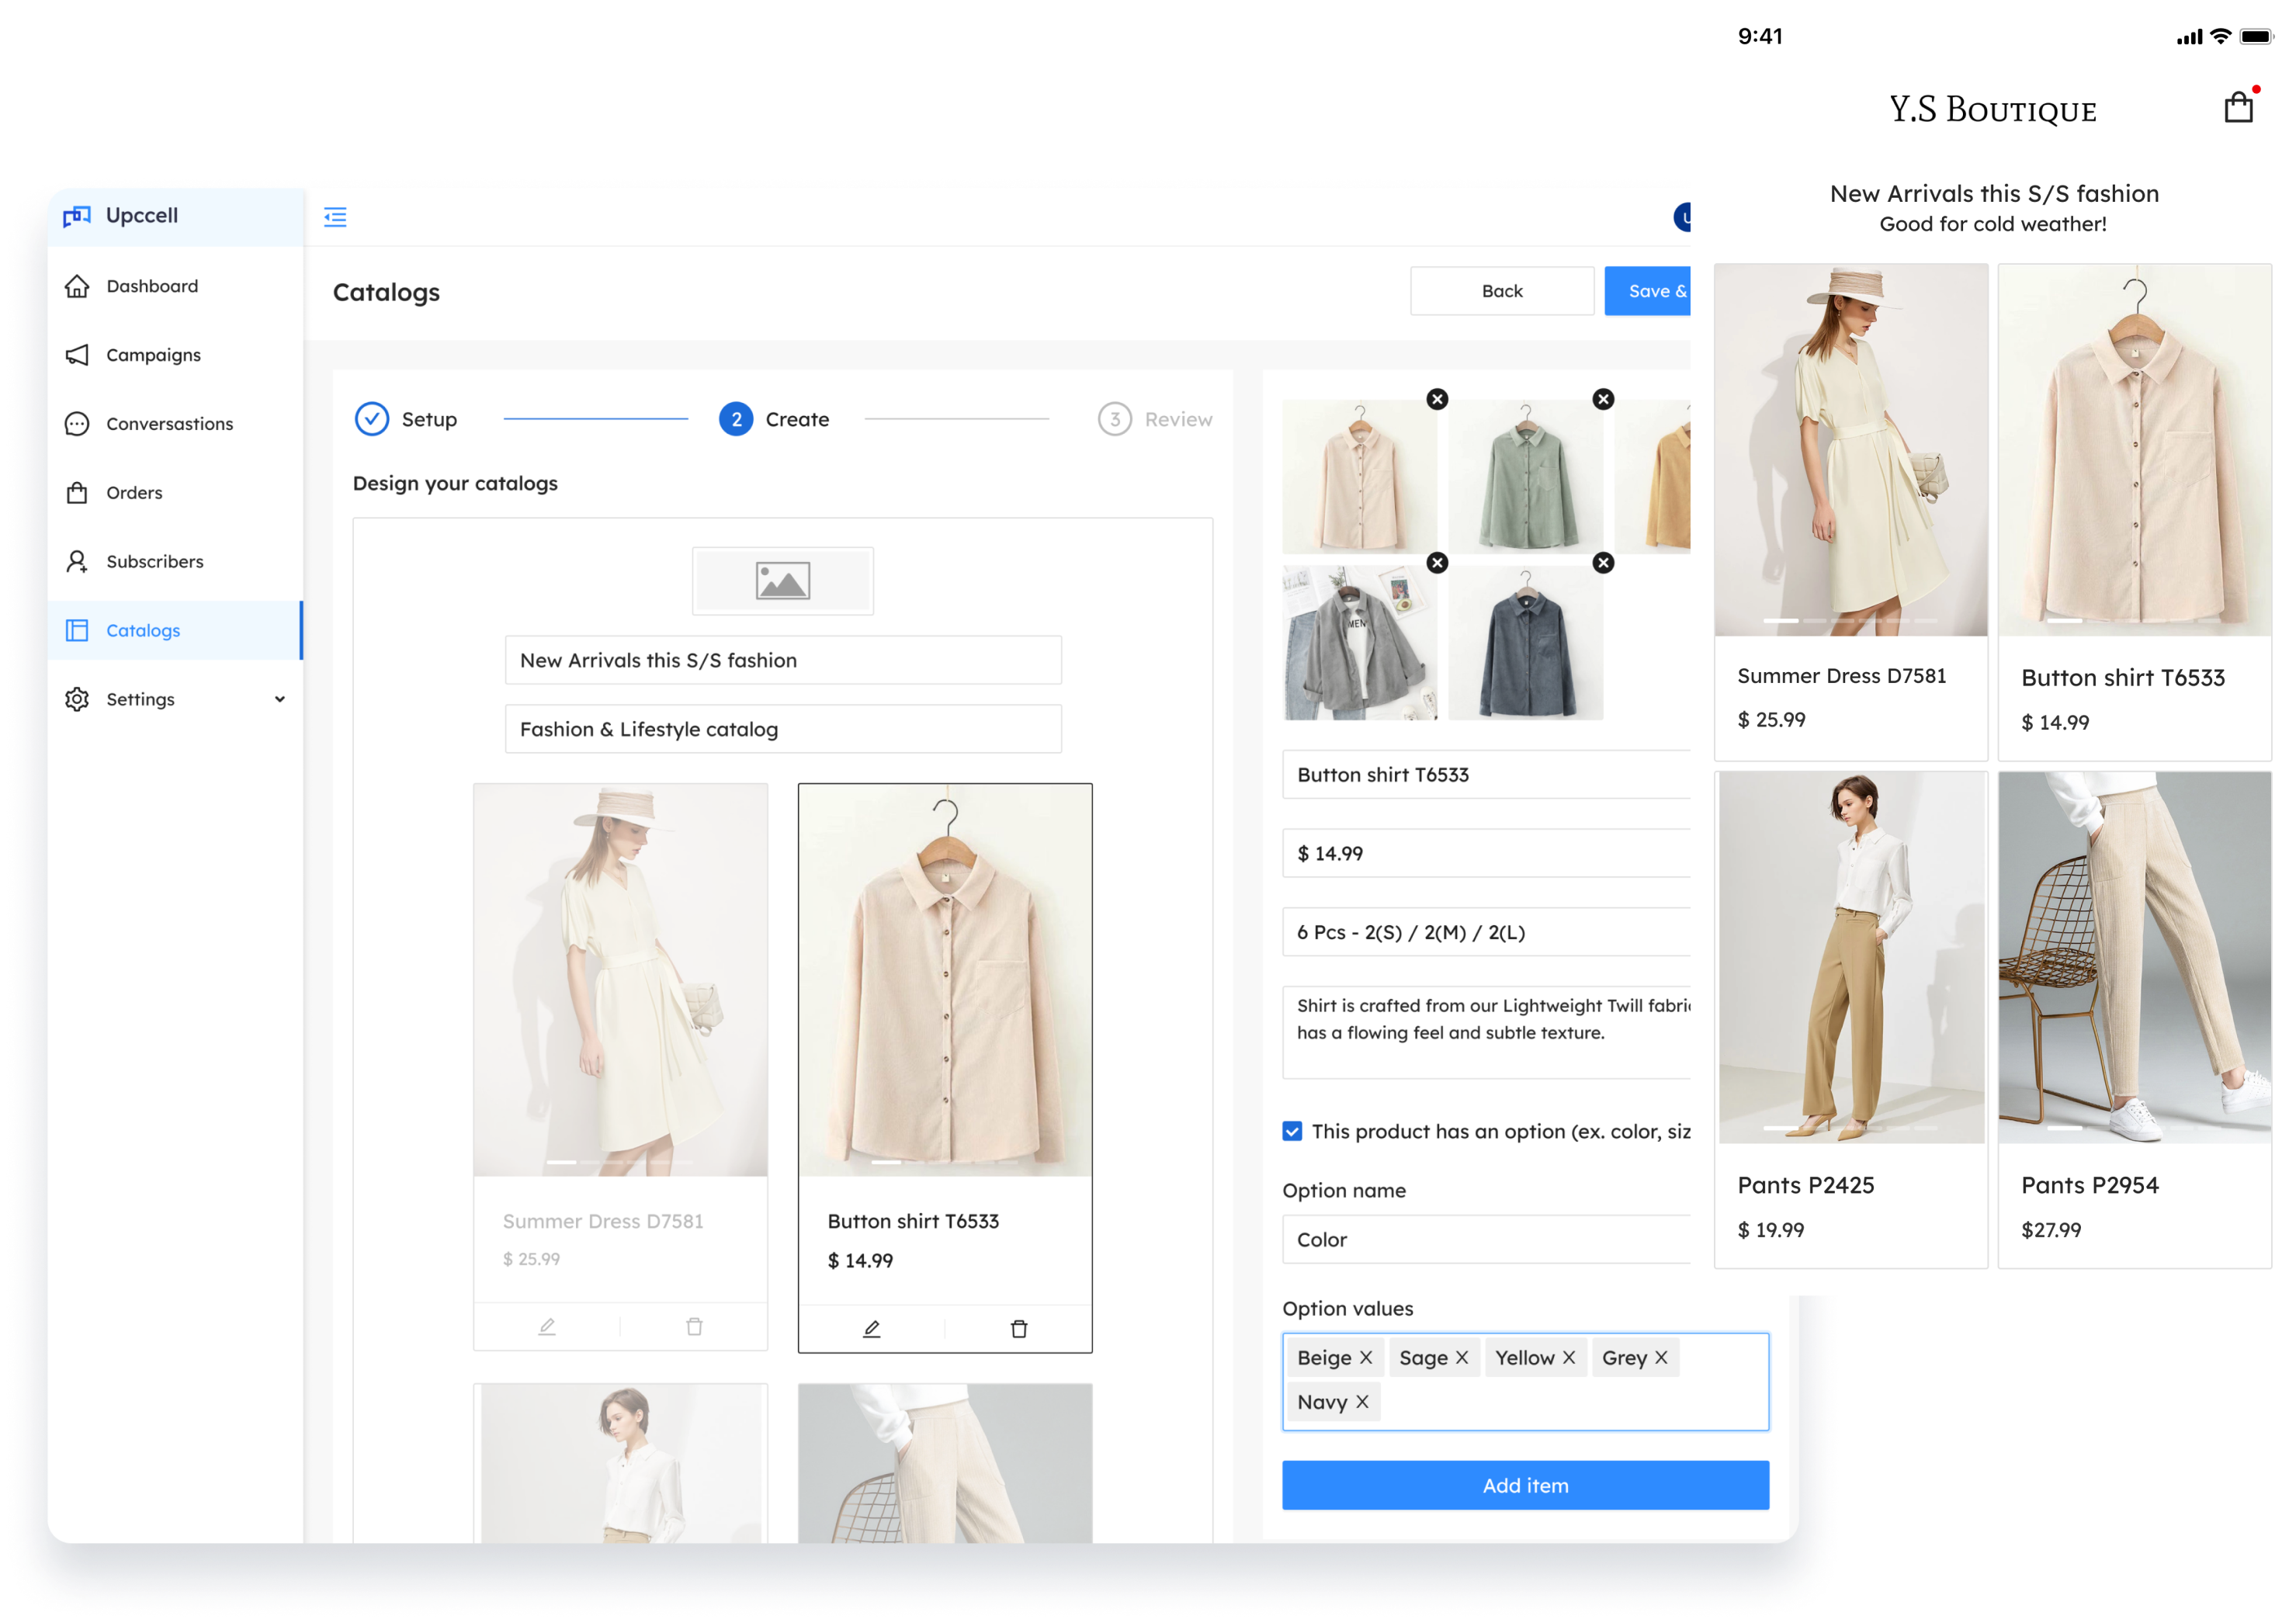Open Pants P2954 in boutique preview
The image size is (2296, 1623).
click(x=2134, y=1020)
